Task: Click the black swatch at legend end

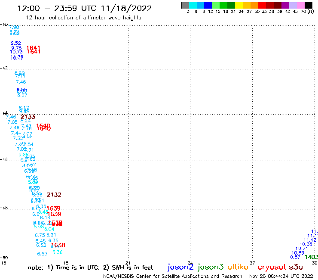Action: tap(309, 6)
